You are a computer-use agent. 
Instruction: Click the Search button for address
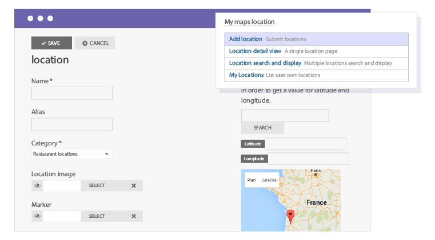click(262, 128)
